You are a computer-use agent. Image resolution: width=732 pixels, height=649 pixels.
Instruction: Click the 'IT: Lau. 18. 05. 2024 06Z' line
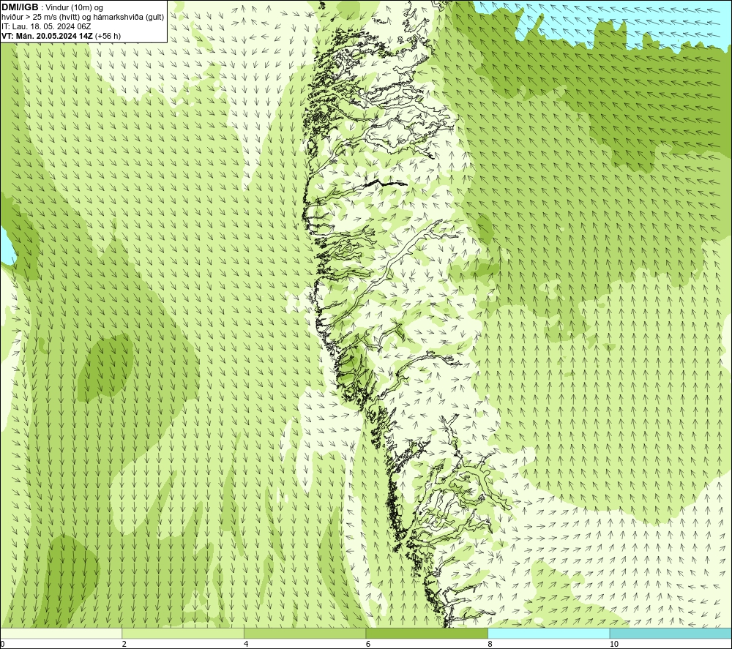(46, 26)
